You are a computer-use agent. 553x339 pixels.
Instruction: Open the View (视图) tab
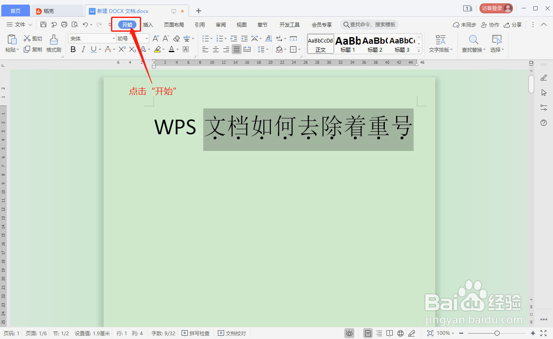pyautogui.click(x=242, y=25)
